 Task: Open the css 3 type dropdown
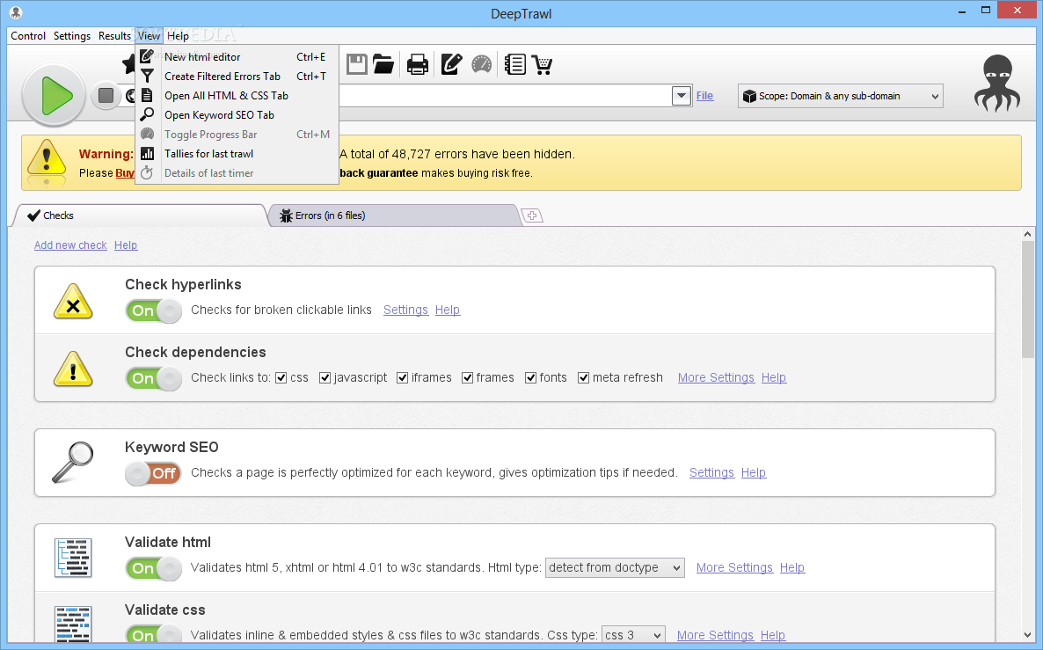(633, 635)
